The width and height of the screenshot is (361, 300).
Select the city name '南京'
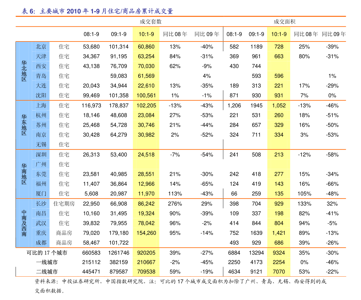click(x=41, y=135)
